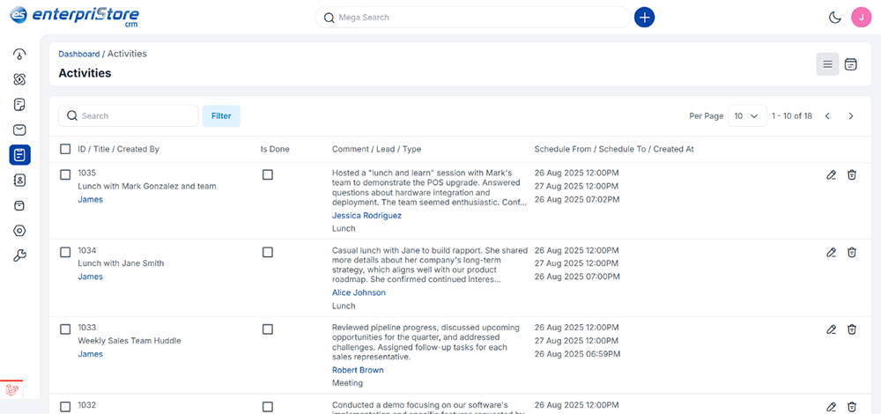881x414 pixels.
Task: Select row checkbox for activity 1033
Action: [x=65, y=329]
